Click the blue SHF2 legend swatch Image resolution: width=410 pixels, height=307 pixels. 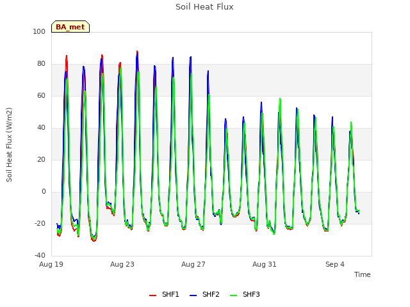click(x=193, y=295)
